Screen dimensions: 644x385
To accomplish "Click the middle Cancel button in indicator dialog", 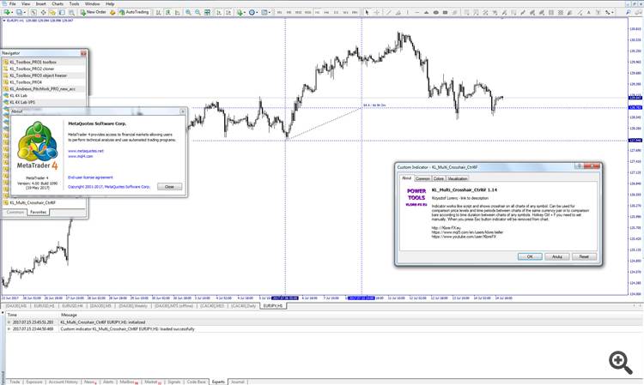I will point(557,256).
